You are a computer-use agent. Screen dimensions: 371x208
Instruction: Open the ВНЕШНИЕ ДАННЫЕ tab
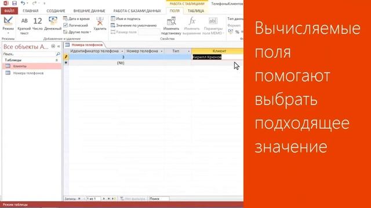pyautogui.click(x=89, y=11)
